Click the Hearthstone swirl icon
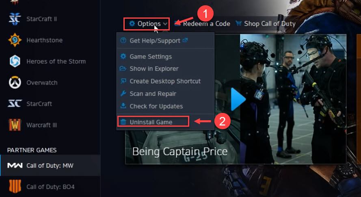361x197 pixels. (15, 40)
